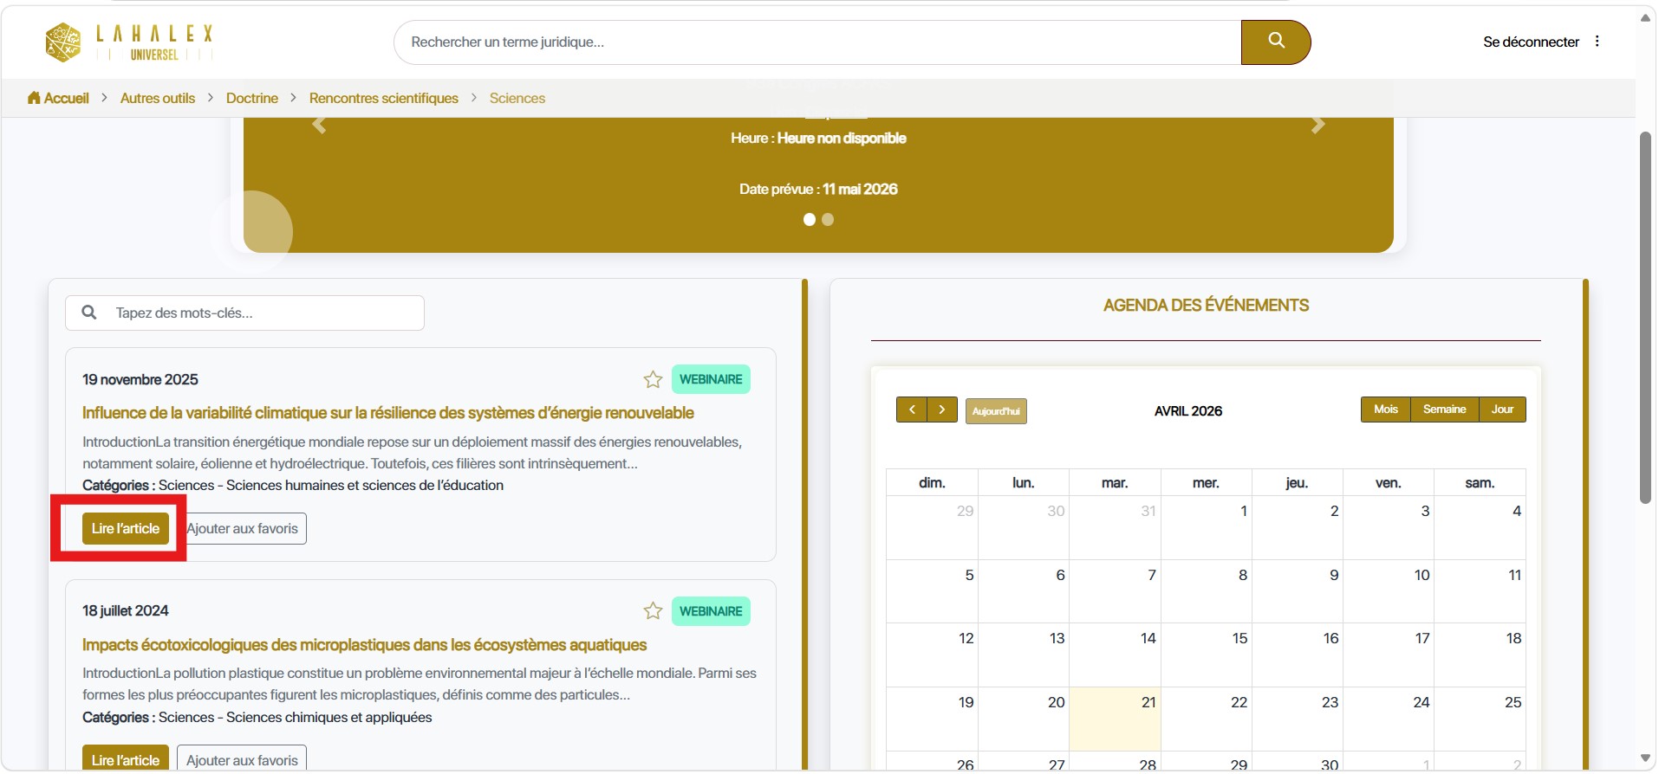This screenshot has height=774, width=1659.
Task: Go to previous month in the calendar
Action: (912, 410)
